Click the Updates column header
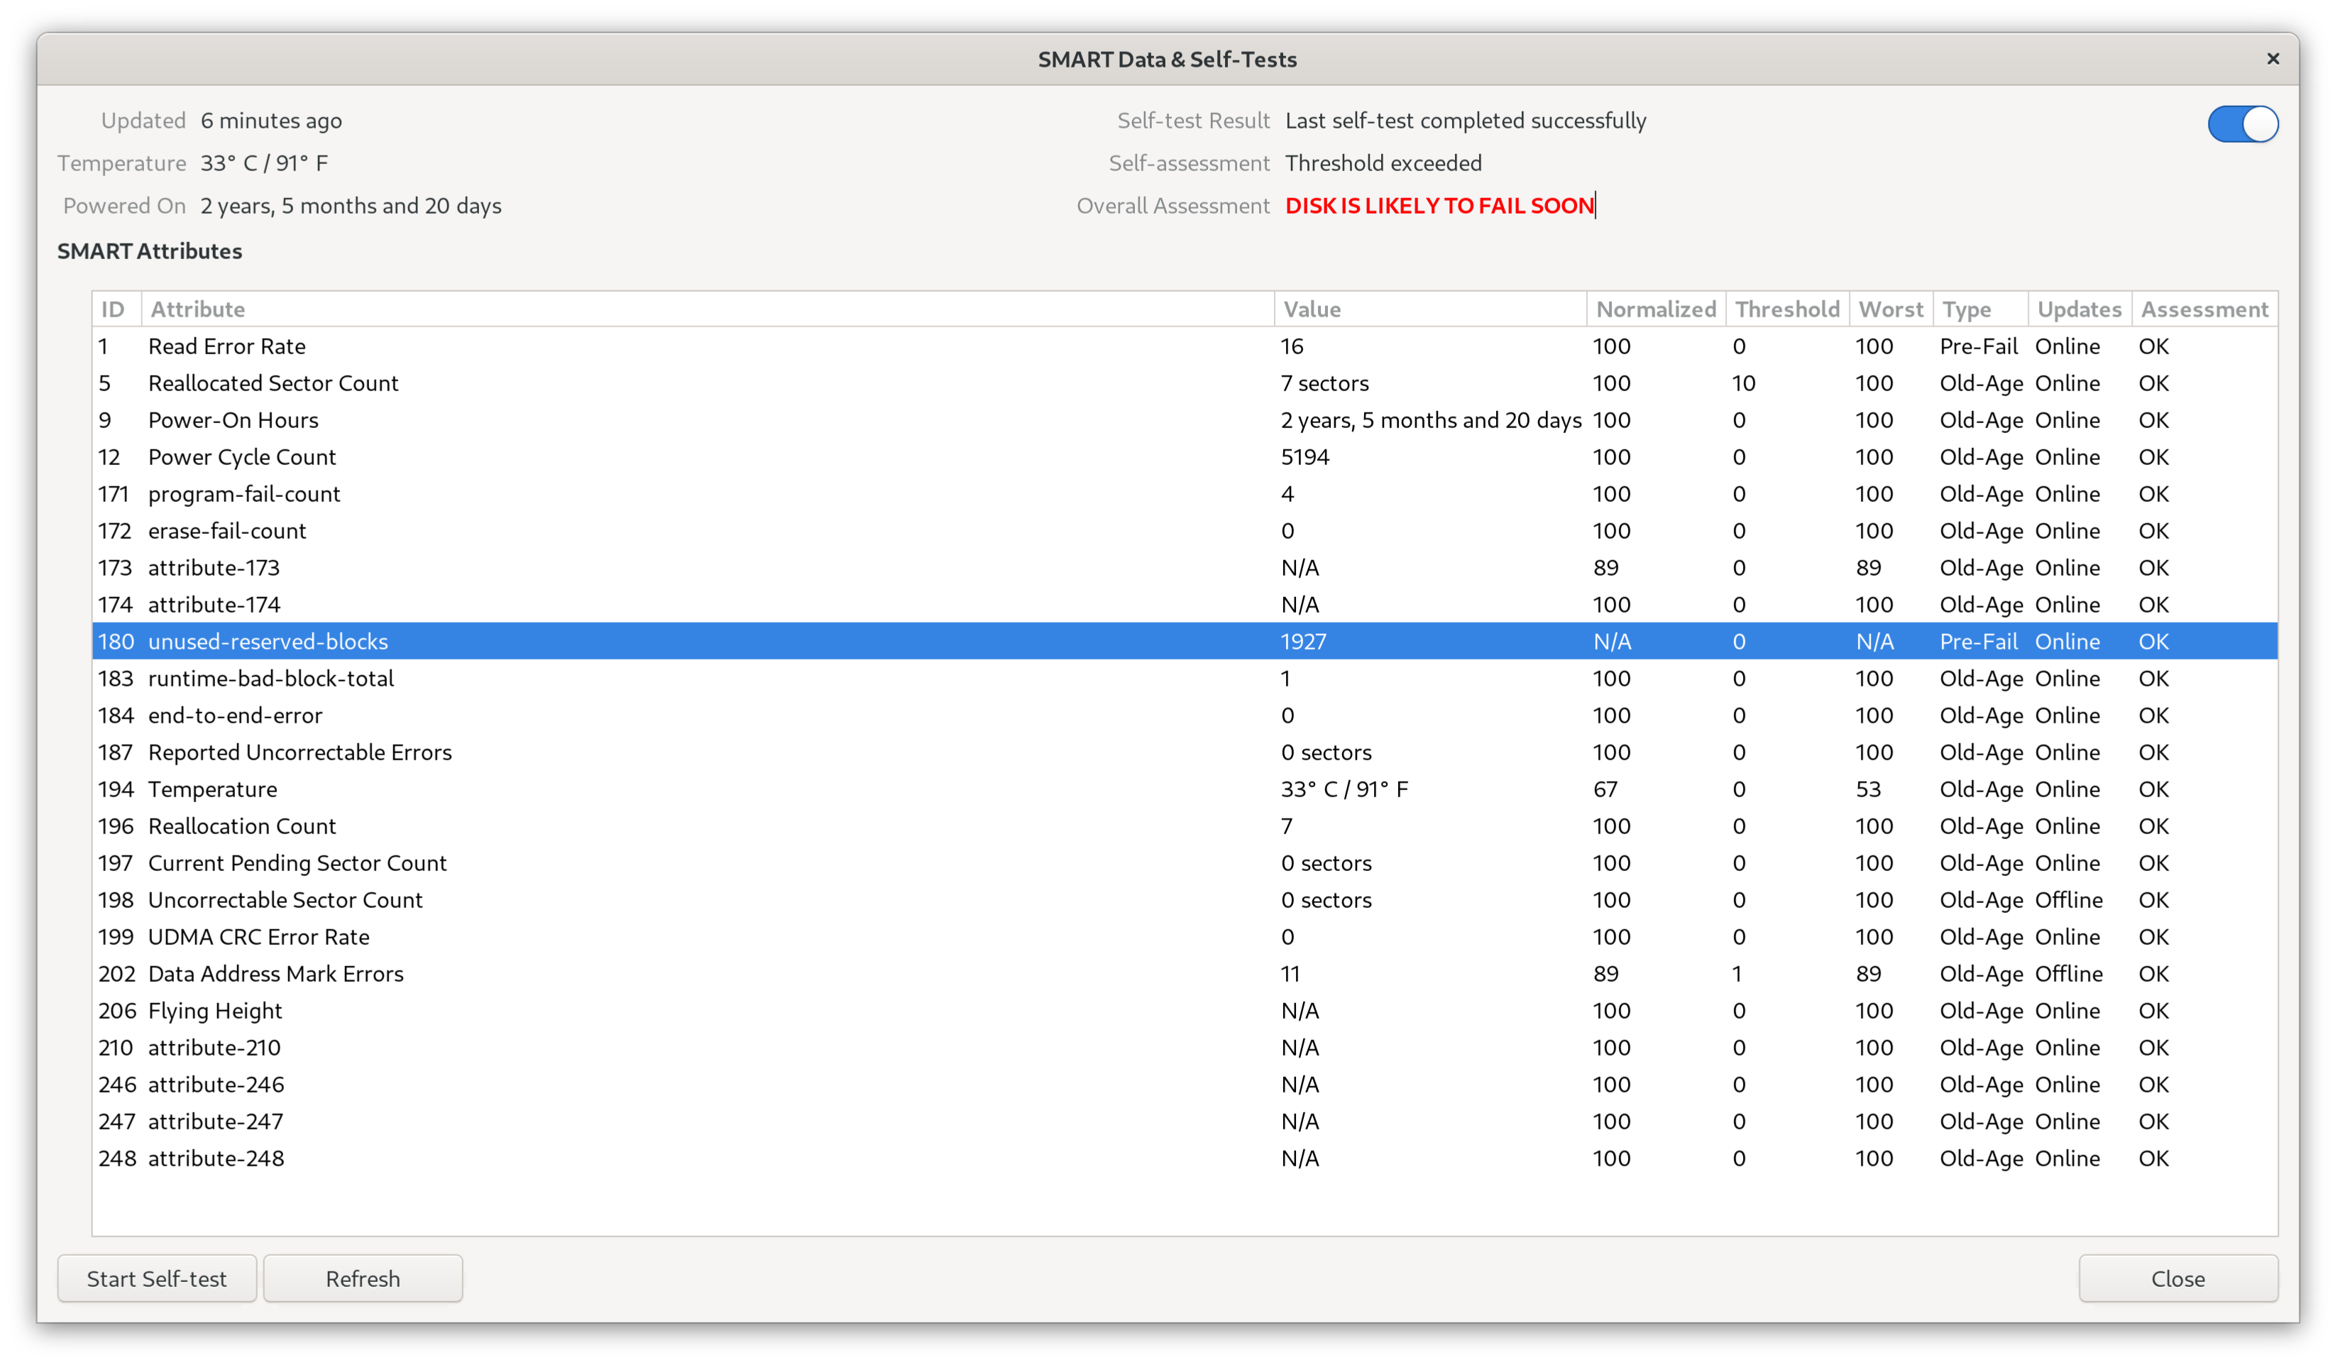Screen dimensions: 2335x1363 pyautogui.click(x=2078, y=310)
